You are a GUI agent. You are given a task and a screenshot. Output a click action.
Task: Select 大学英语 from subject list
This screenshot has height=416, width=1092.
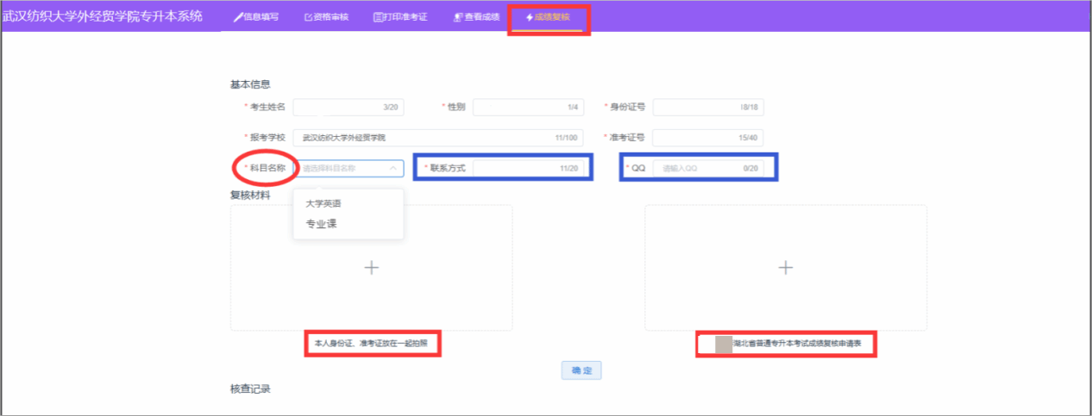click(x=323, y=204)
